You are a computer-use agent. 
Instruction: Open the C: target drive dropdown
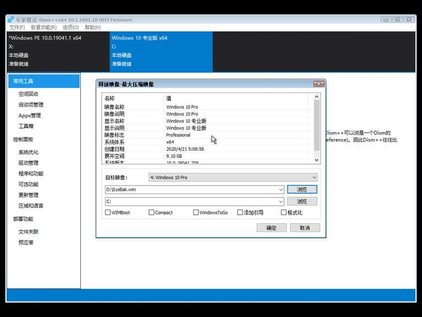coord(281,202)
